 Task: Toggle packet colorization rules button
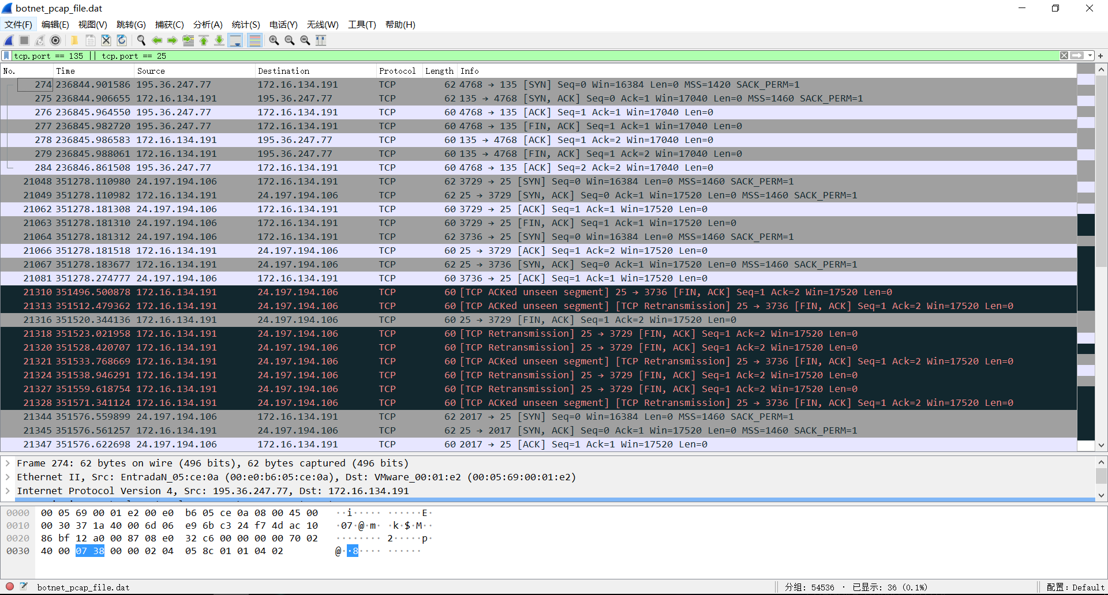tap(254, 40)
